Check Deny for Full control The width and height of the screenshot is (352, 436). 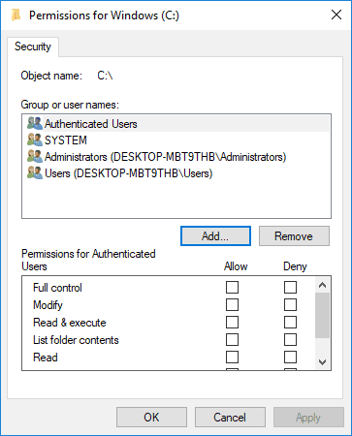pyautogui.click(x=290, y=287)
